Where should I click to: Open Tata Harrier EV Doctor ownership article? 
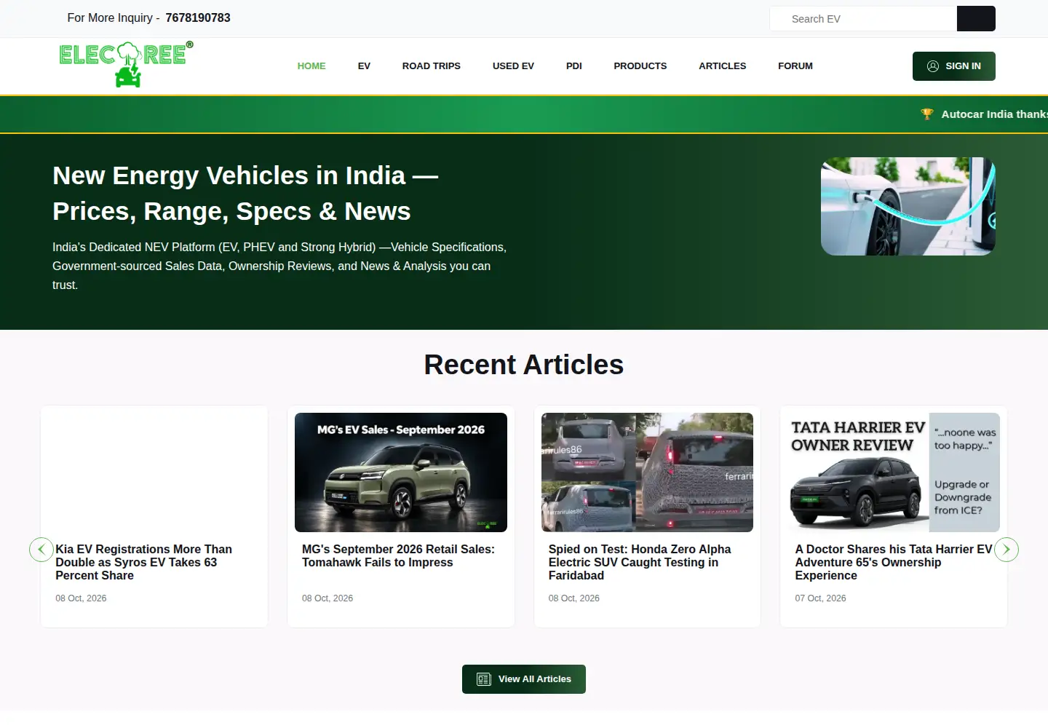coord(894,562)
